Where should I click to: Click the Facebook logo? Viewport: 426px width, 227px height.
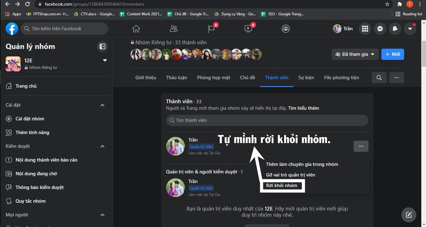(x=12, y=29)
